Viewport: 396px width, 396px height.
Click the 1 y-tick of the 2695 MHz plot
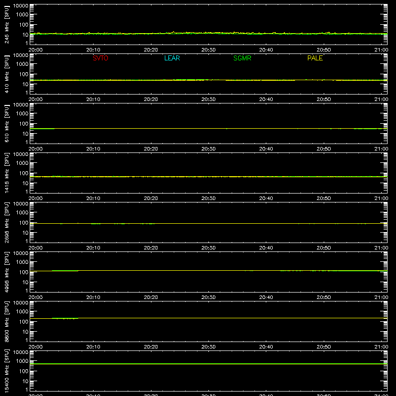[27, 241]
